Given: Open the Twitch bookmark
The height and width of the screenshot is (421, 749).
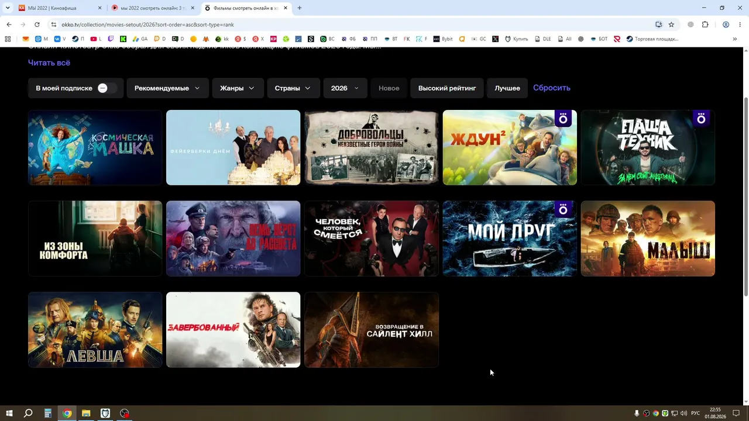Looking at the screenshot, I should (111, 39).
